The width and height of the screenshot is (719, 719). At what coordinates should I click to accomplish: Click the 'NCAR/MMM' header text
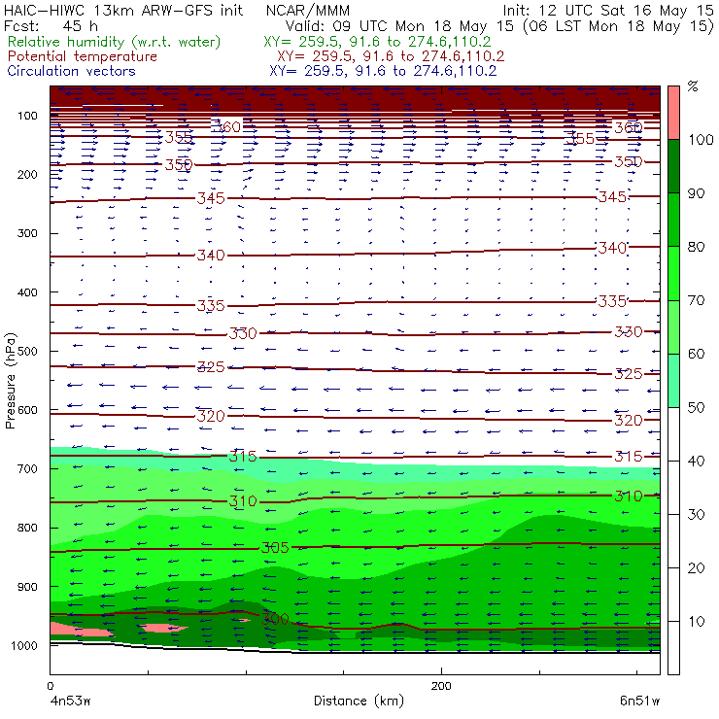(308, 10)
